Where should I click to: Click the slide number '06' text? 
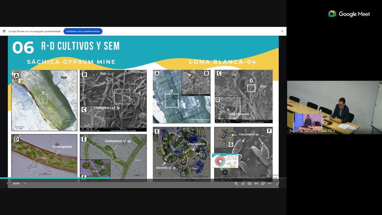(23, 48)
